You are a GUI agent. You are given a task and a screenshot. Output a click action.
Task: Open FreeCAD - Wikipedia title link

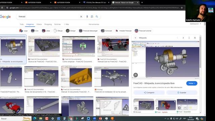pos(154,83)
